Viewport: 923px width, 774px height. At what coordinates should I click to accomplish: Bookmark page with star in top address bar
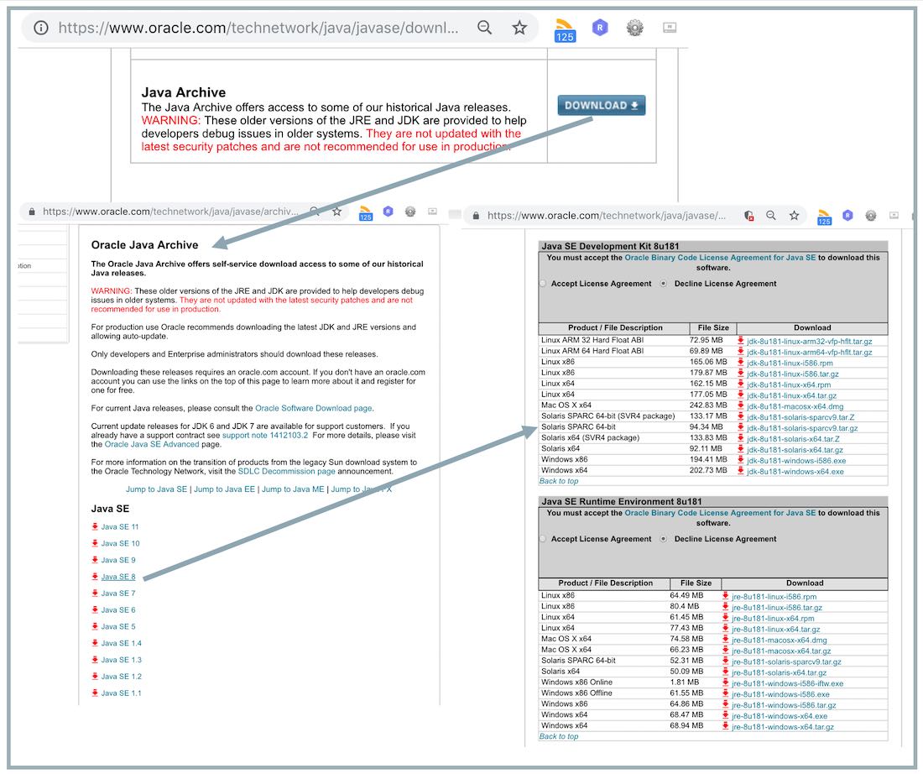tap(519, 28)
